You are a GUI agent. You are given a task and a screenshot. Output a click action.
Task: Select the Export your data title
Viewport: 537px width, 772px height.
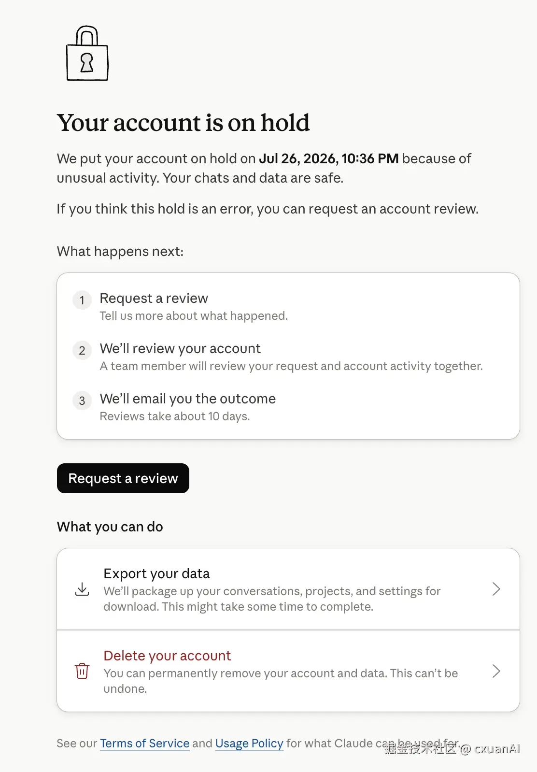156,573
